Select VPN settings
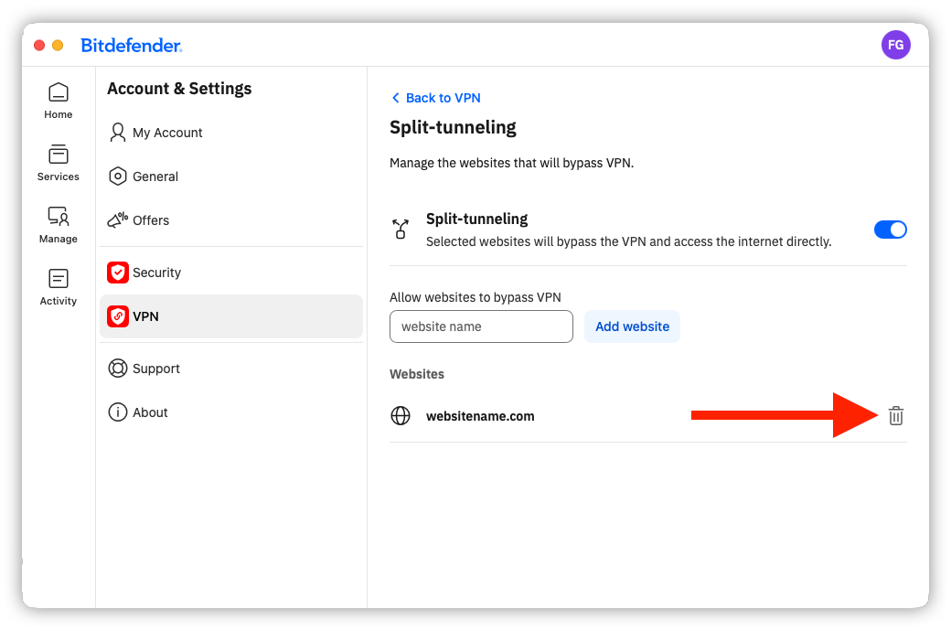This screenshot has height=631, width=951. 230,316
